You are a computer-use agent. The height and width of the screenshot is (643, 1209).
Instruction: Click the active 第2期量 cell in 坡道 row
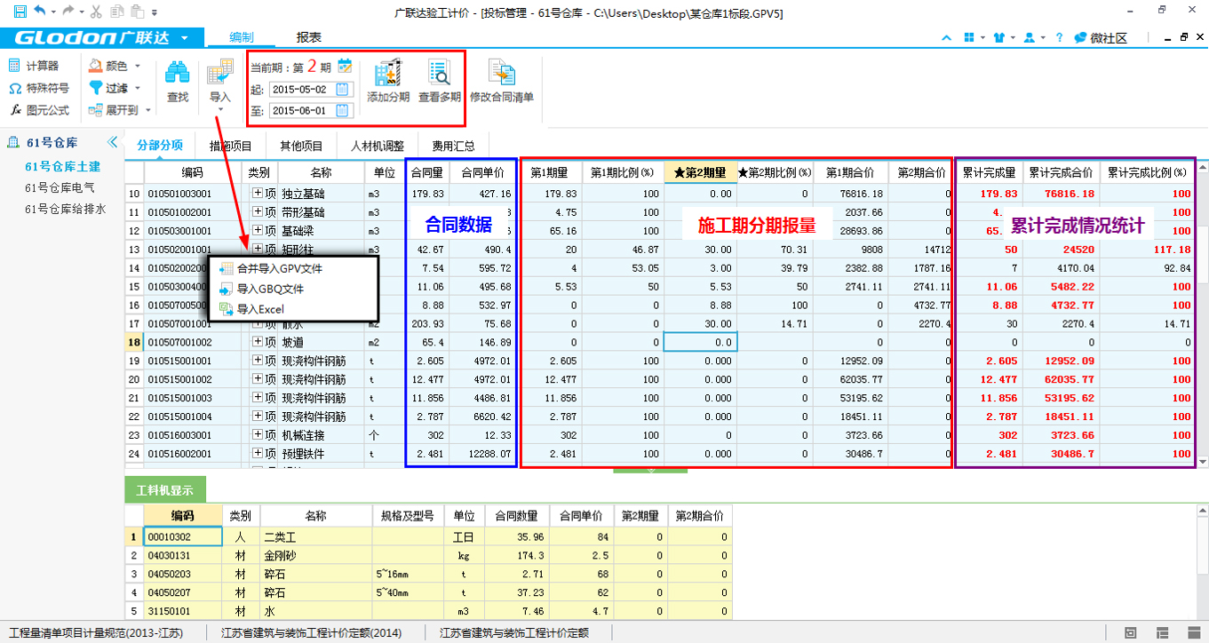coord(700,342)
